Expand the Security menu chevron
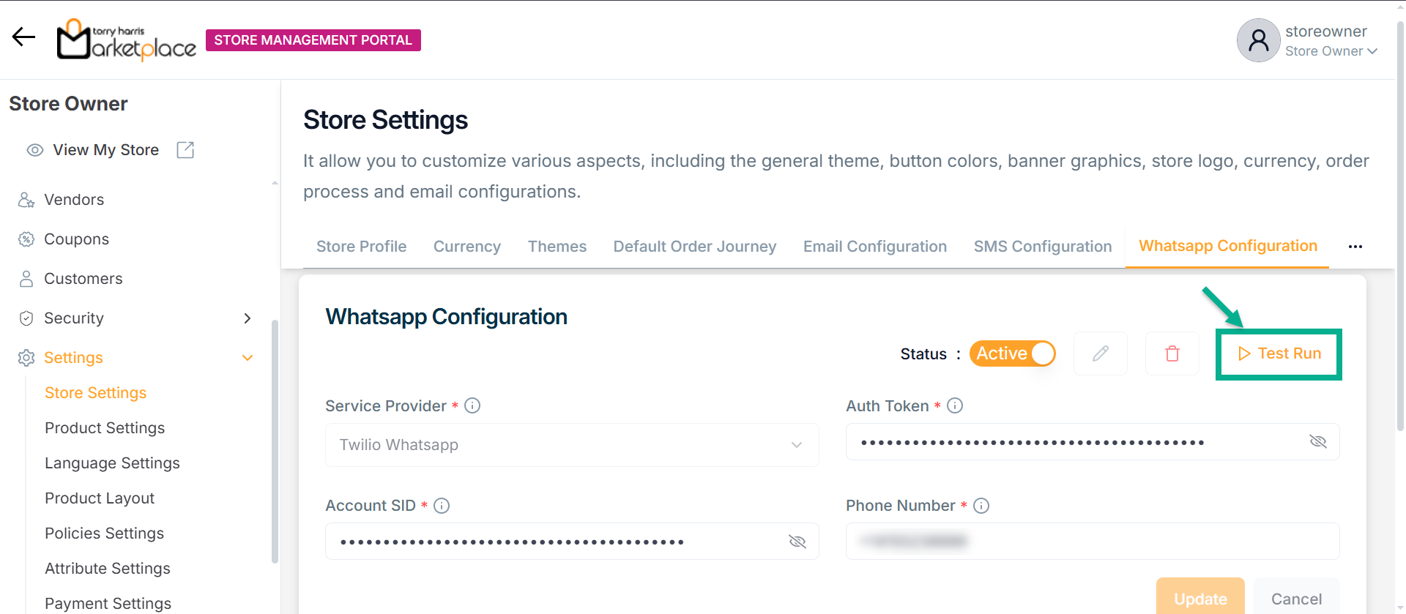 click(x=248, y=318)
